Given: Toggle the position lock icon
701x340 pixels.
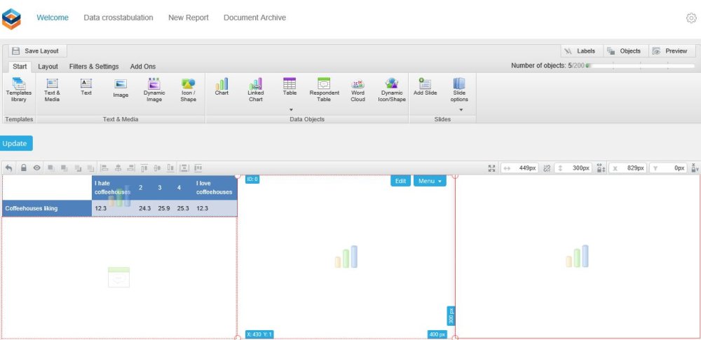Looking at the screenshot, I should (695, 168).
